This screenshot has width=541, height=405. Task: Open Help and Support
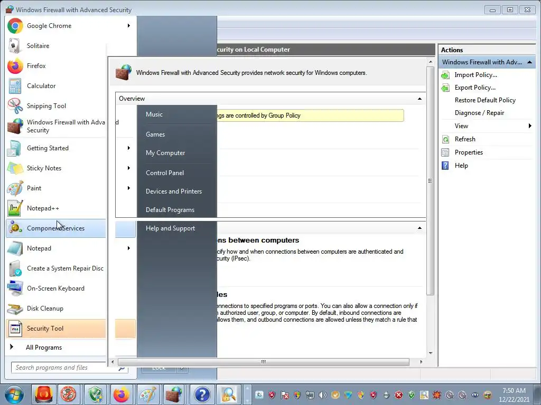point(170,228)
